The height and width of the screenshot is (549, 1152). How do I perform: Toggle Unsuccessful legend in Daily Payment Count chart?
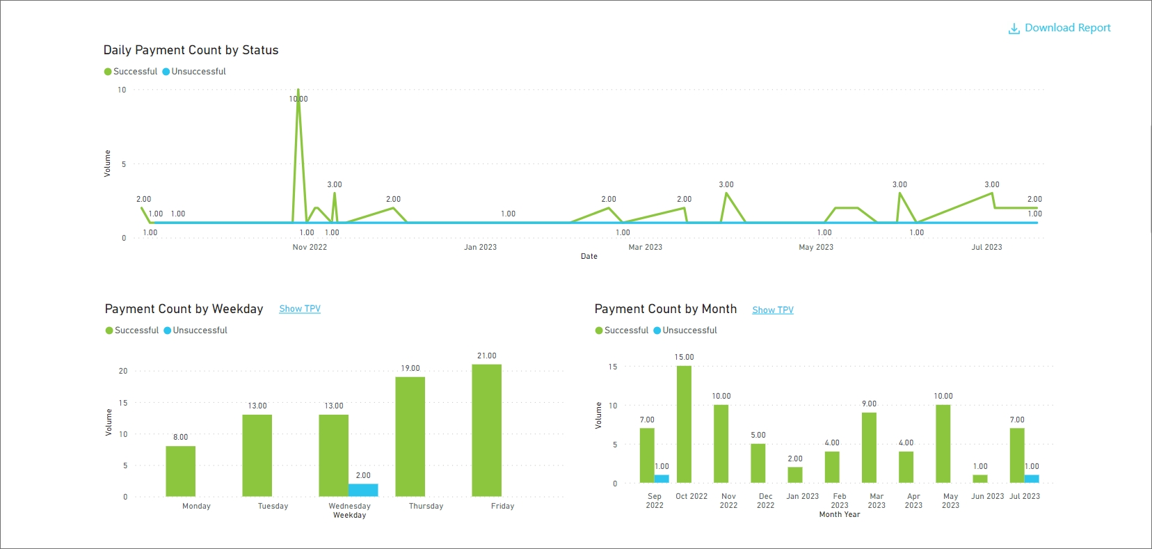(x=198, y=72)
